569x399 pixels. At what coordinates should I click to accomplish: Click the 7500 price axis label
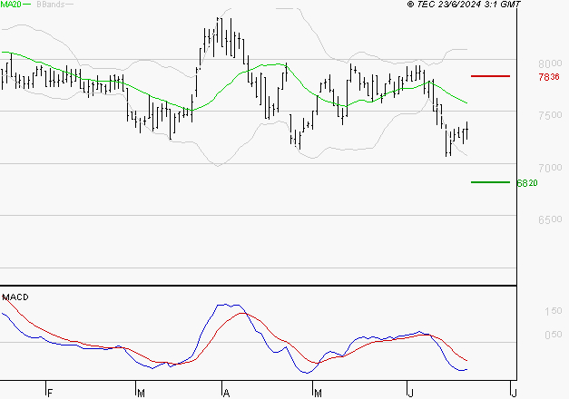[550, 115]
